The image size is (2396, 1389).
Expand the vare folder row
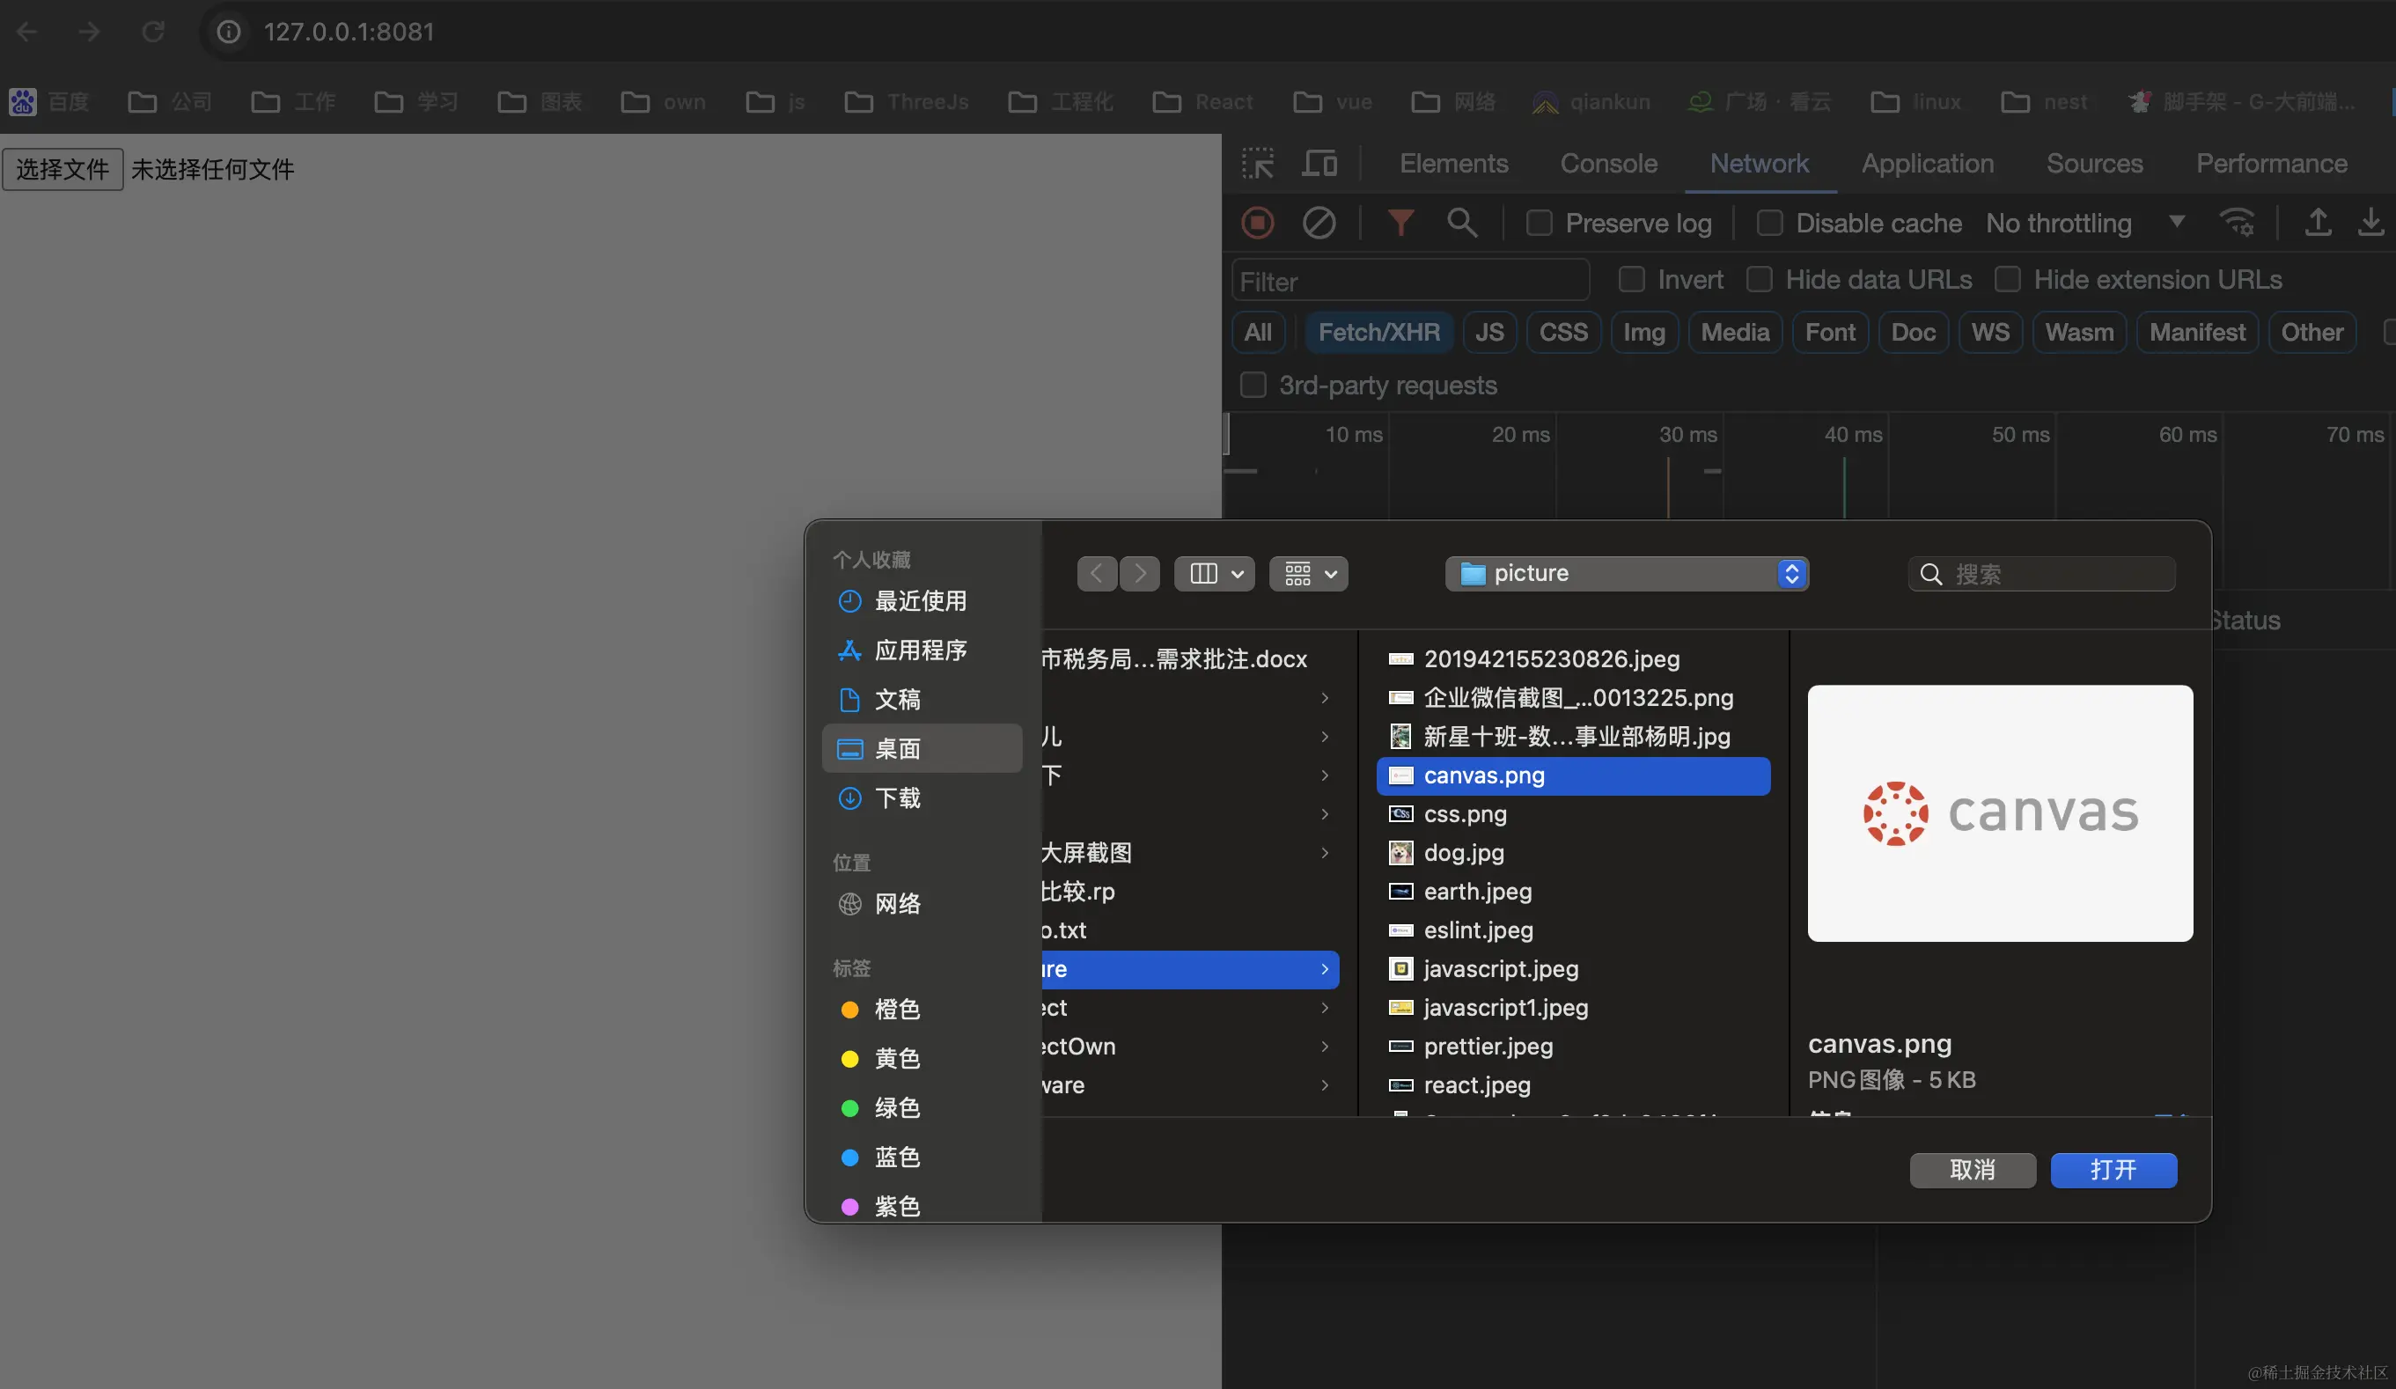pyautogui.click(x=1325, y=1084)
